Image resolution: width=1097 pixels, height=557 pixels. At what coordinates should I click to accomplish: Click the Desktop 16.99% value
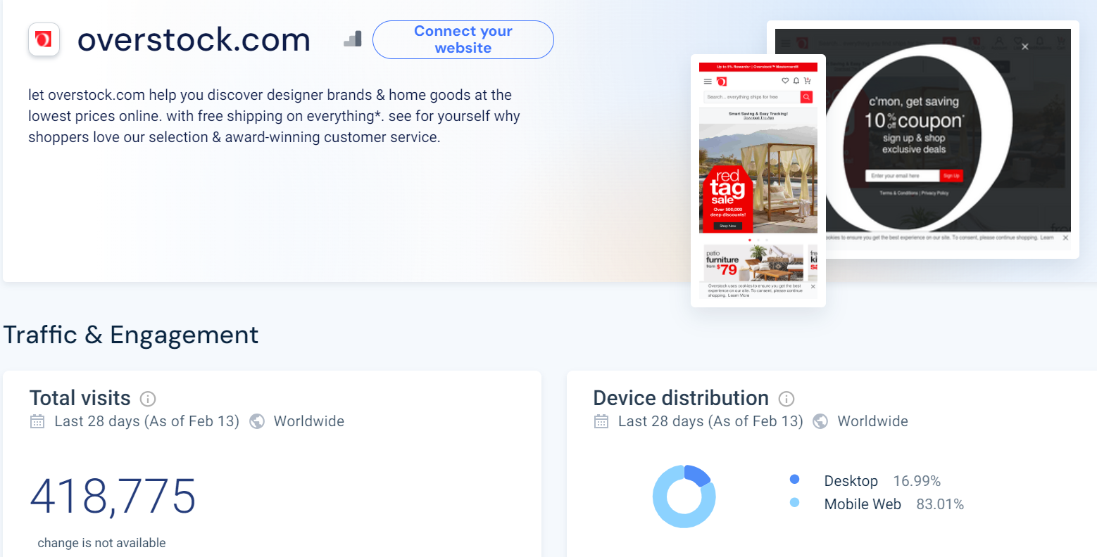(917, 481)
